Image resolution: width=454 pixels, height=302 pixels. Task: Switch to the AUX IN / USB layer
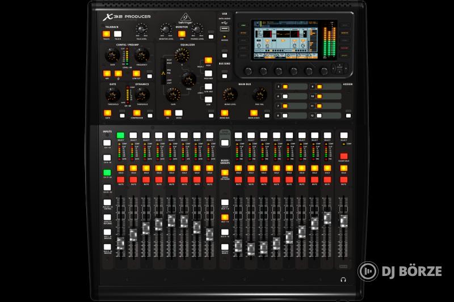coord(107,202)
